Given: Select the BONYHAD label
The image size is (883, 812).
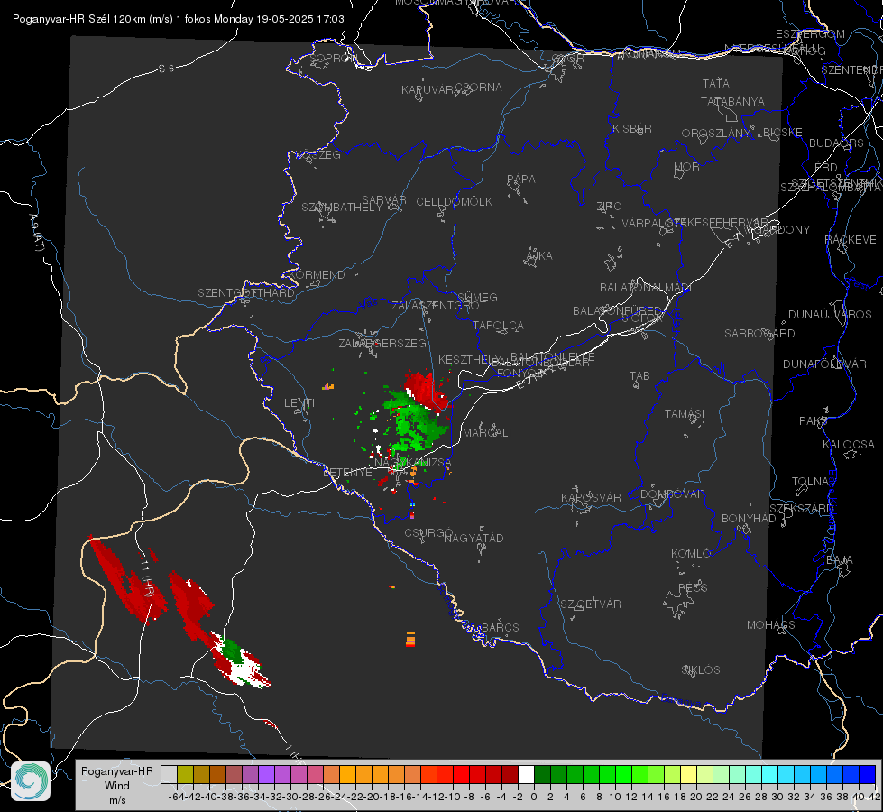Looking at the screenshot, I should click(x=749, y=519).
